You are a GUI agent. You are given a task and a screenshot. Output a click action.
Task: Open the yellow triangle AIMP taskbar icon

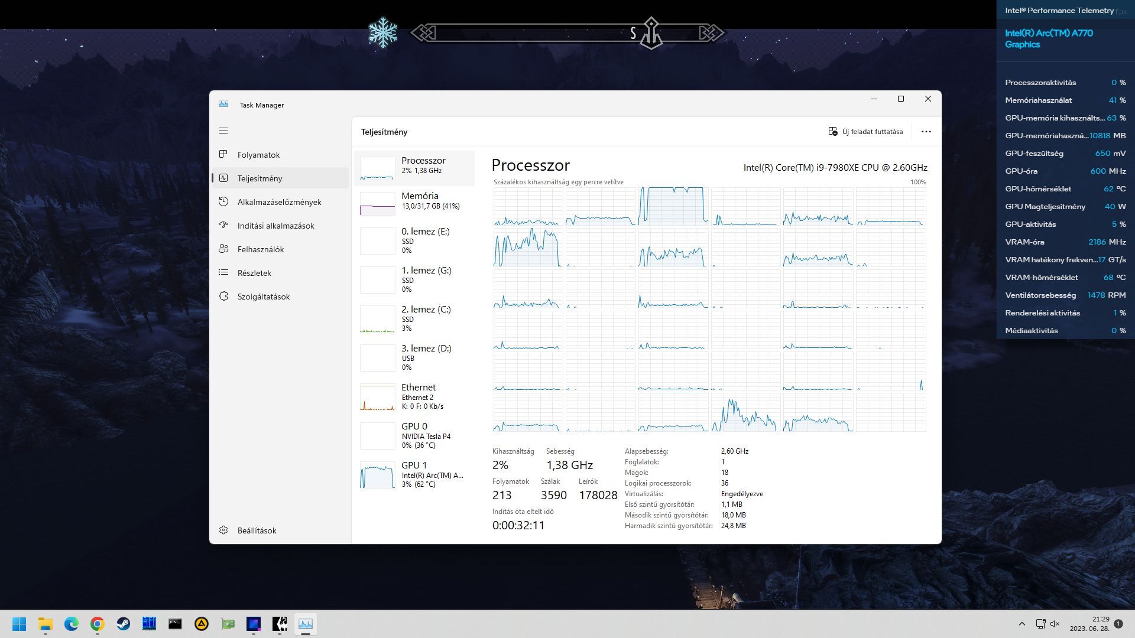[x=202, y=624]
